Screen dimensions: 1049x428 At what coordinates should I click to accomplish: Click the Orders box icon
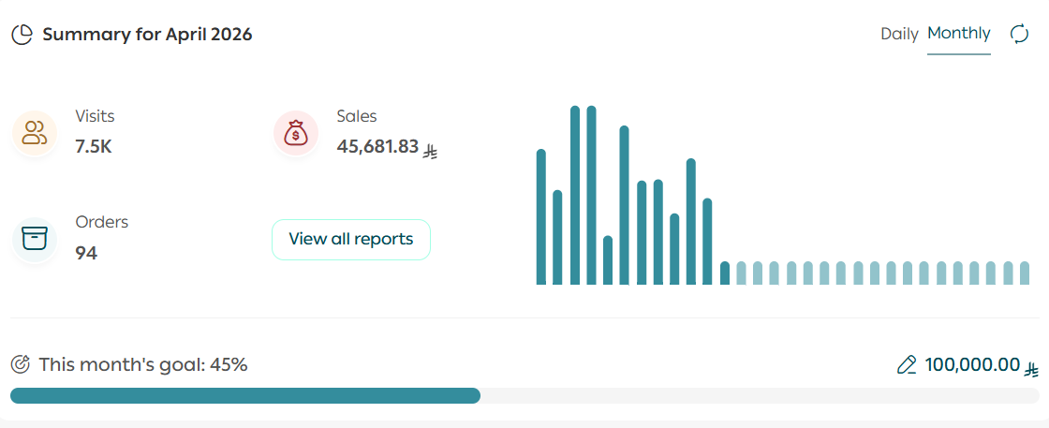click(x=35, y=238)
